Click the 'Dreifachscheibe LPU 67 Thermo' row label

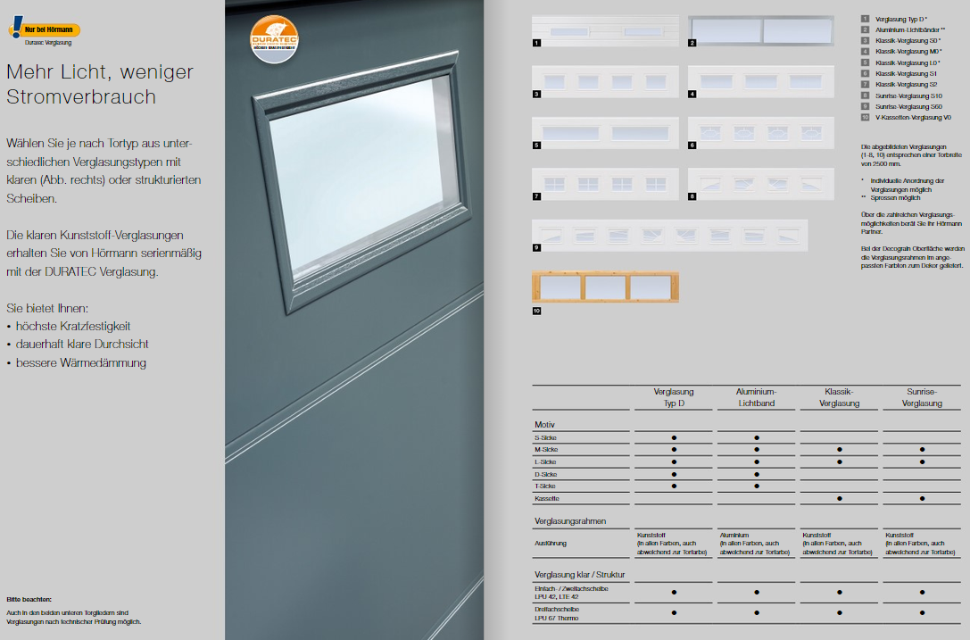(557, 613)
